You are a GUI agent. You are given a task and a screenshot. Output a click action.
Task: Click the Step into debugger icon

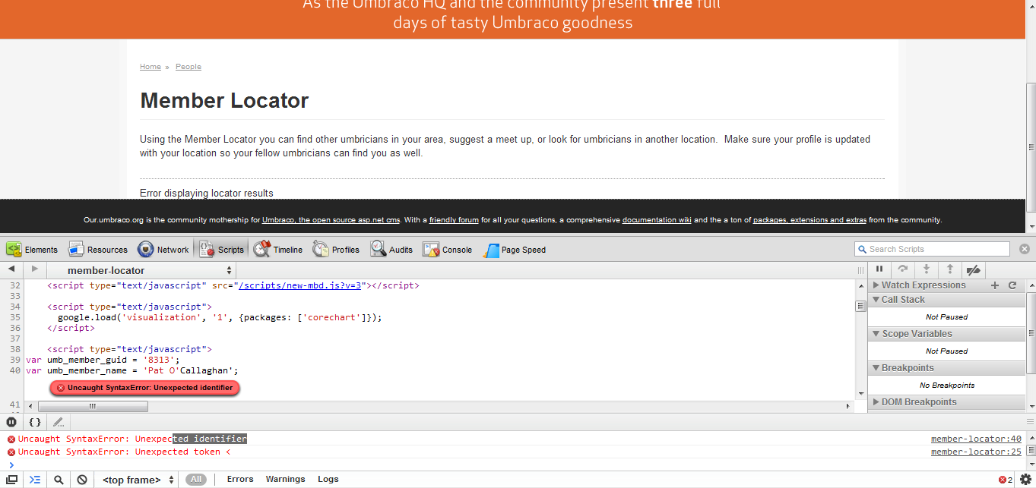click(x=927, y=269)
